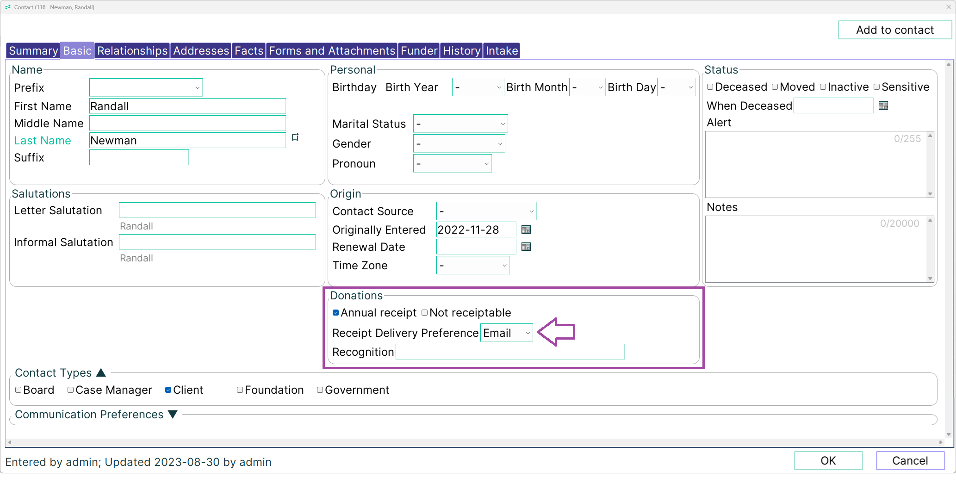Uncheck the Client contact type
Screen dimensions: 956x490
(168, 390)
